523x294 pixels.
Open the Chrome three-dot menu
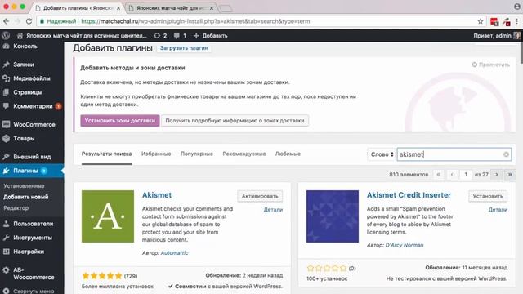[517, 21]
